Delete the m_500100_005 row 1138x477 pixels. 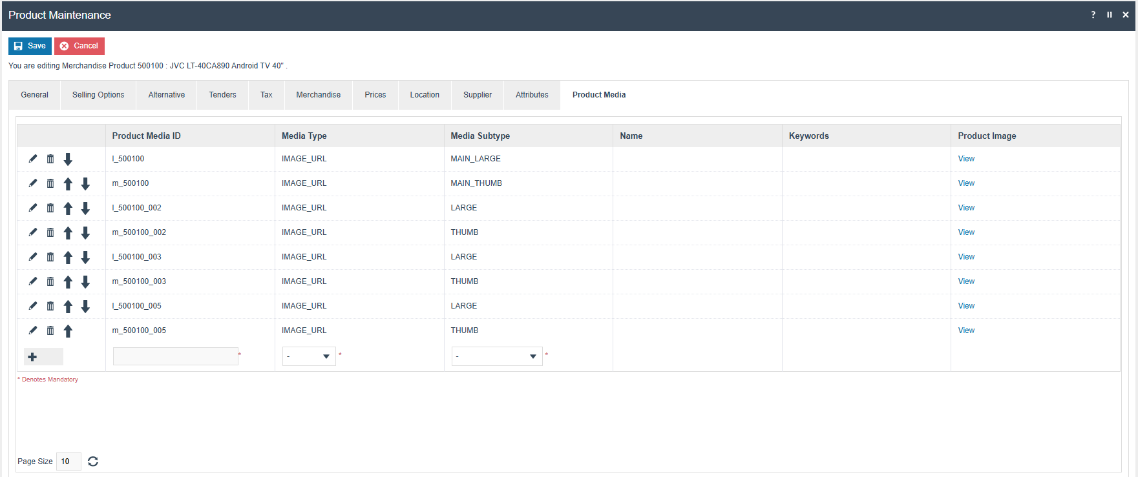pos(50,330)
